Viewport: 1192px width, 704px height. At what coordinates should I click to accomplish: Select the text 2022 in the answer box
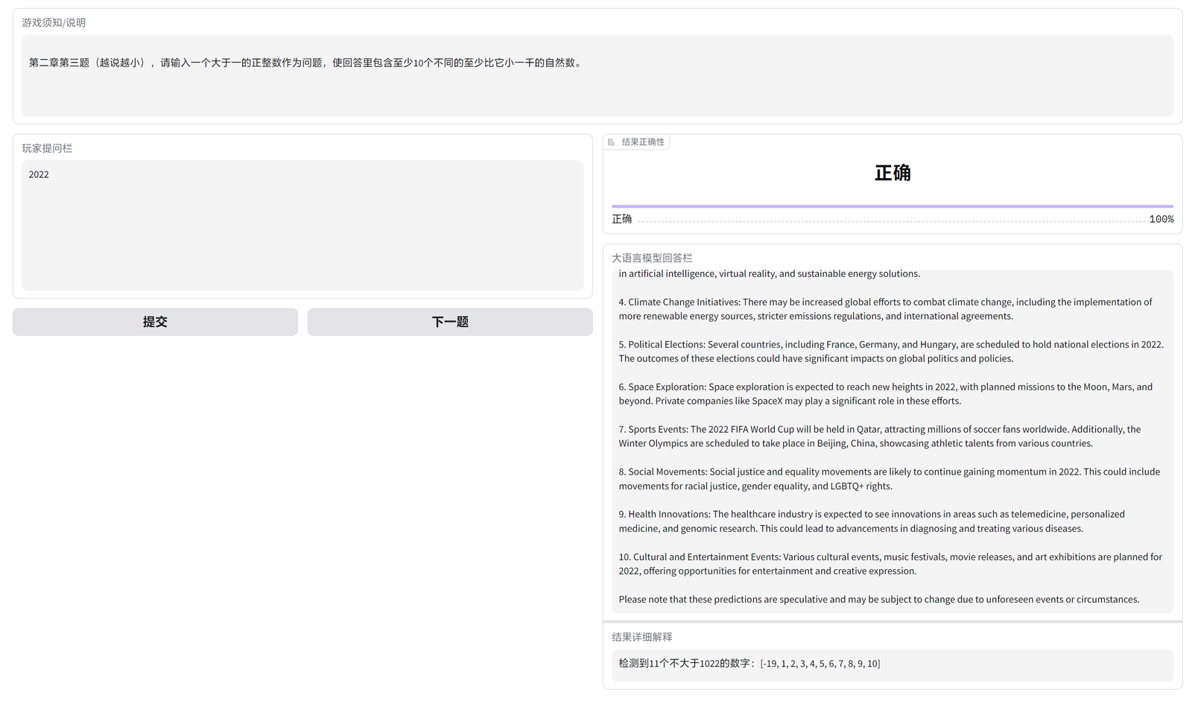[39, 174]
